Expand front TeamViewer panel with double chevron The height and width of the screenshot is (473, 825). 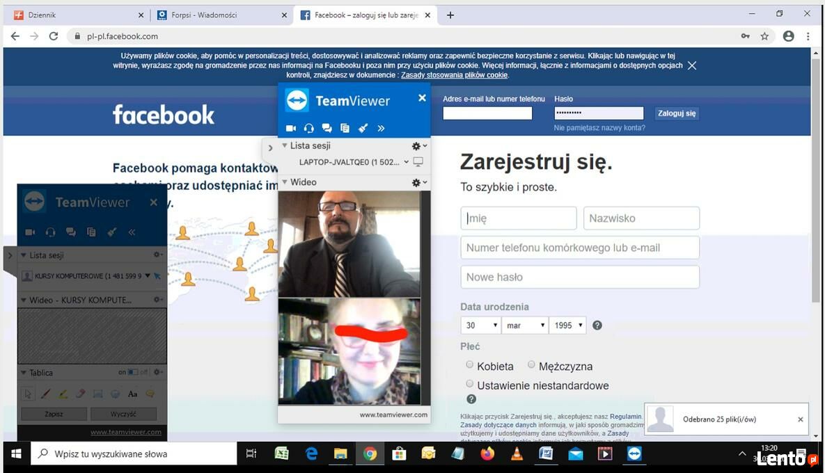click(x=381, y=128)
